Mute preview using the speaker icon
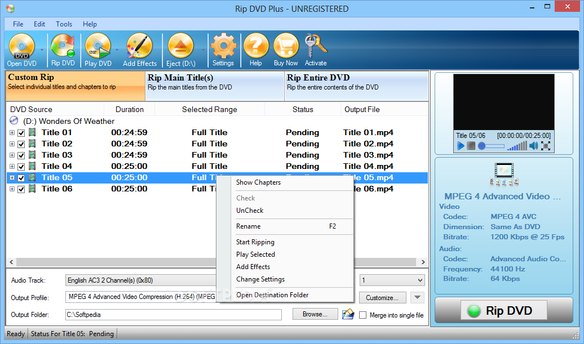 534,146
